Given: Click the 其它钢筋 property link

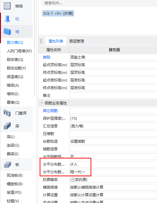Looking at the screenshot, I should 50,111.
